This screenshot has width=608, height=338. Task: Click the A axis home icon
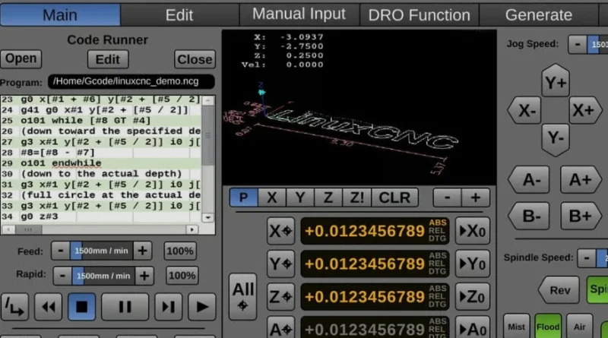(280, 329)
